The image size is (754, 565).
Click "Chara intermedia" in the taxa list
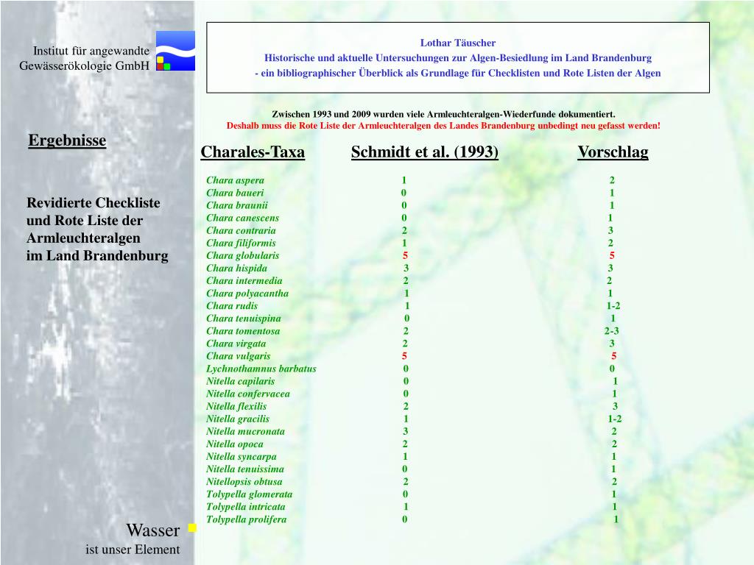click(x=244, y=280)
